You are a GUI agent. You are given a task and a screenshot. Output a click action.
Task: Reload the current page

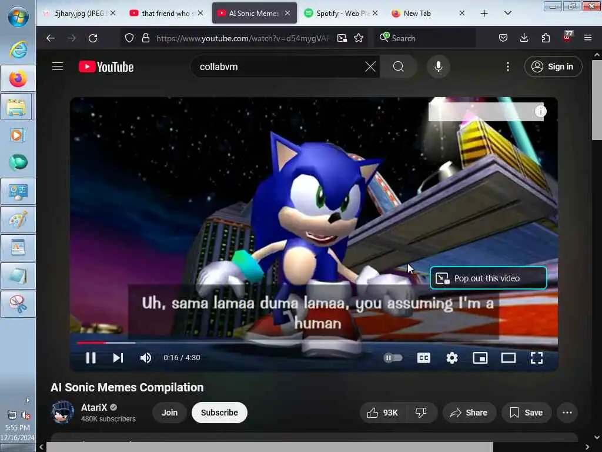pyautogui.click(x=93, y=38)
